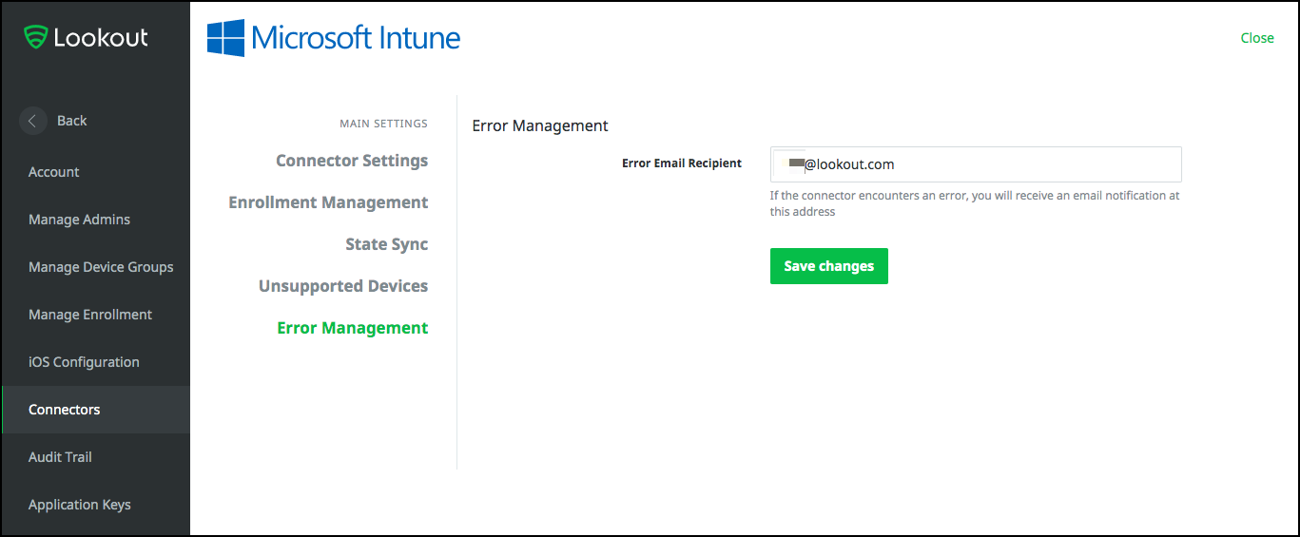Open Application Keys section
The width and height of the screenshot is (1300, 537).
[x=80, y=505]
